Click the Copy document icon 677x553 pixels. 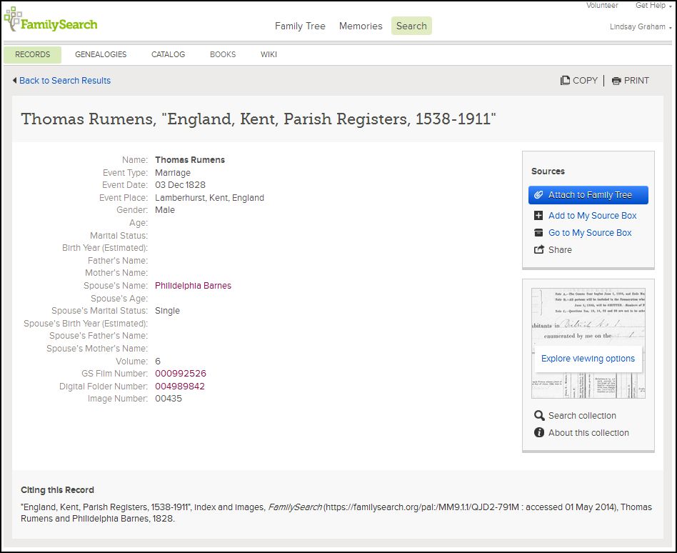click(x=565, y=80)
